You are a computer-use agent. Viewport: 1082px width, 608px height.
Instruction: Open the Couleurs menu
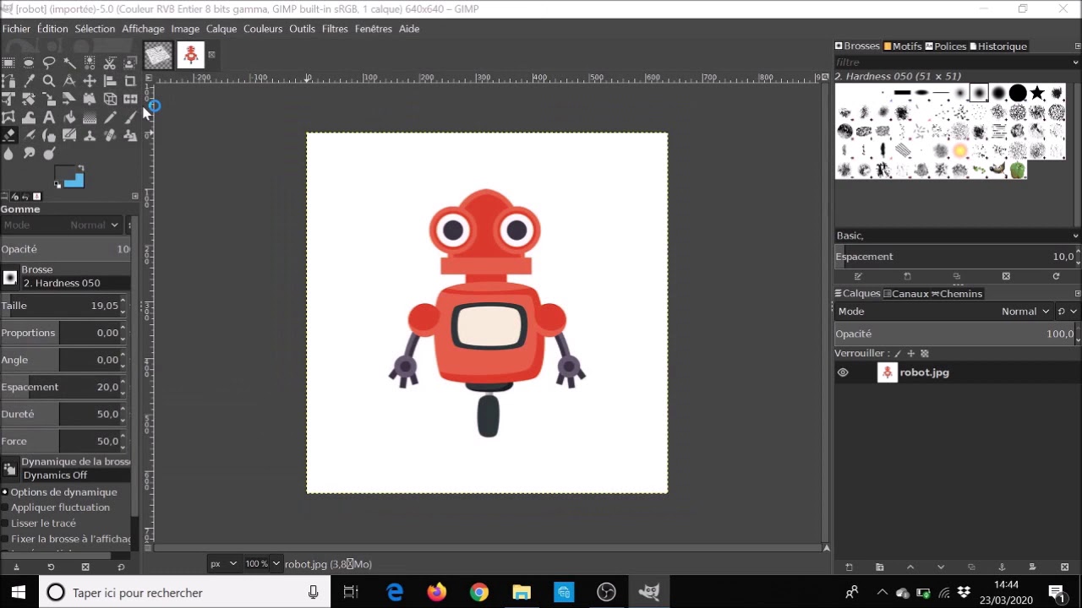(x=263, y=29)
